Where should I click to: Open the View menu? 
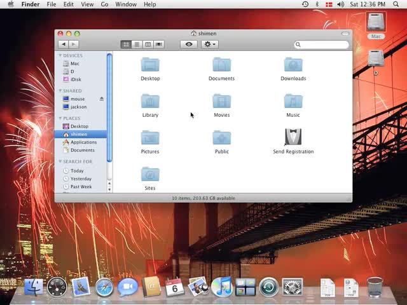(87, 4)
